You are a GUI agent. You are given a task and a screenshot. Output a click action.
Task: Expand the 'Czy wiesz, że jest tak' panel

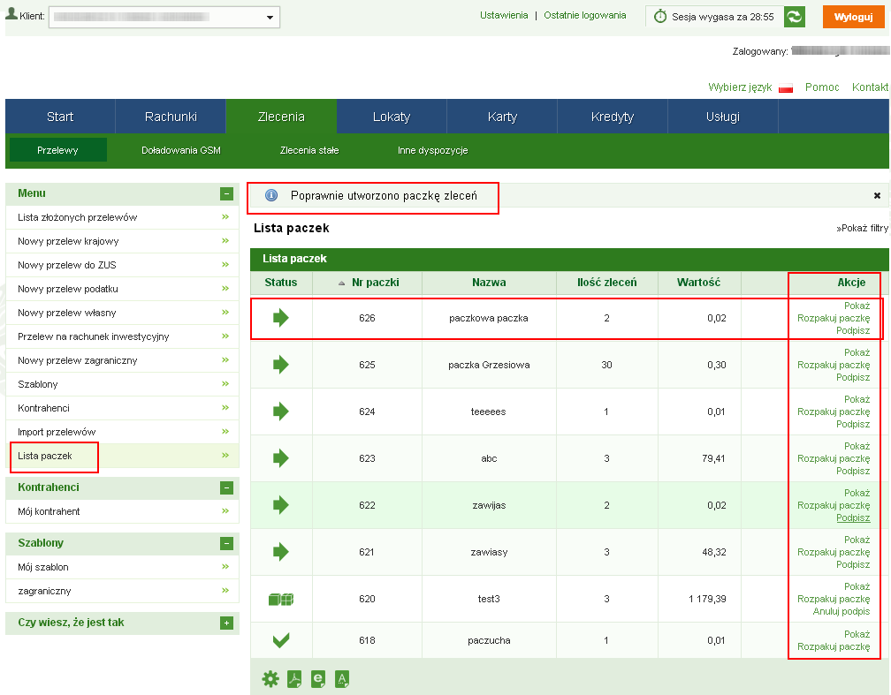226,623
